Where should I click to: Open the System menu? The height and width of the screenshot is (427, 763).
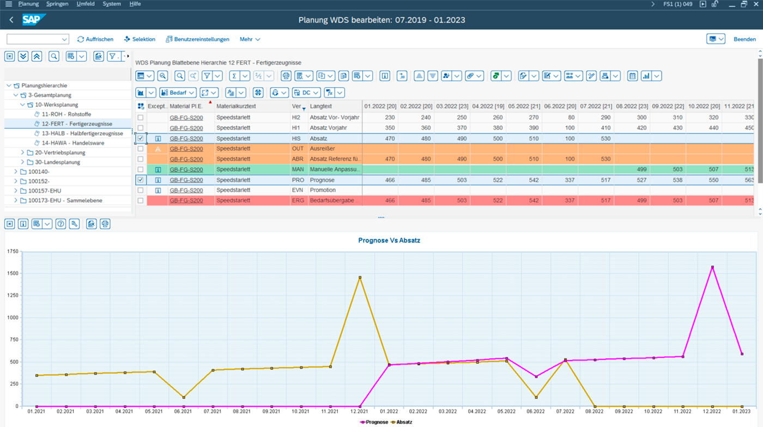click(112, 4)
